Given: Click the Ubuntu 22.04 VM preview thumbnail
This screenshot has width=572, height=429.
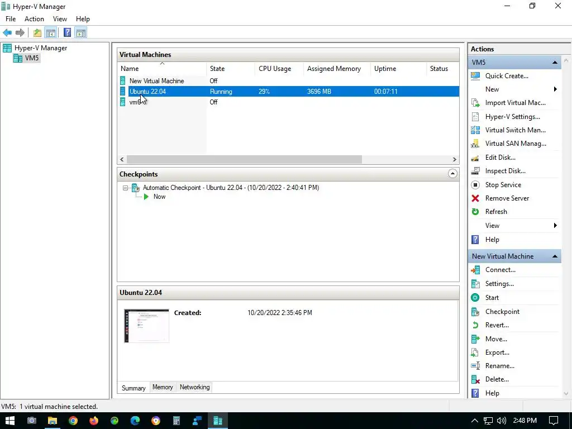Looking at the screenshot, I should tap(147, 326).
